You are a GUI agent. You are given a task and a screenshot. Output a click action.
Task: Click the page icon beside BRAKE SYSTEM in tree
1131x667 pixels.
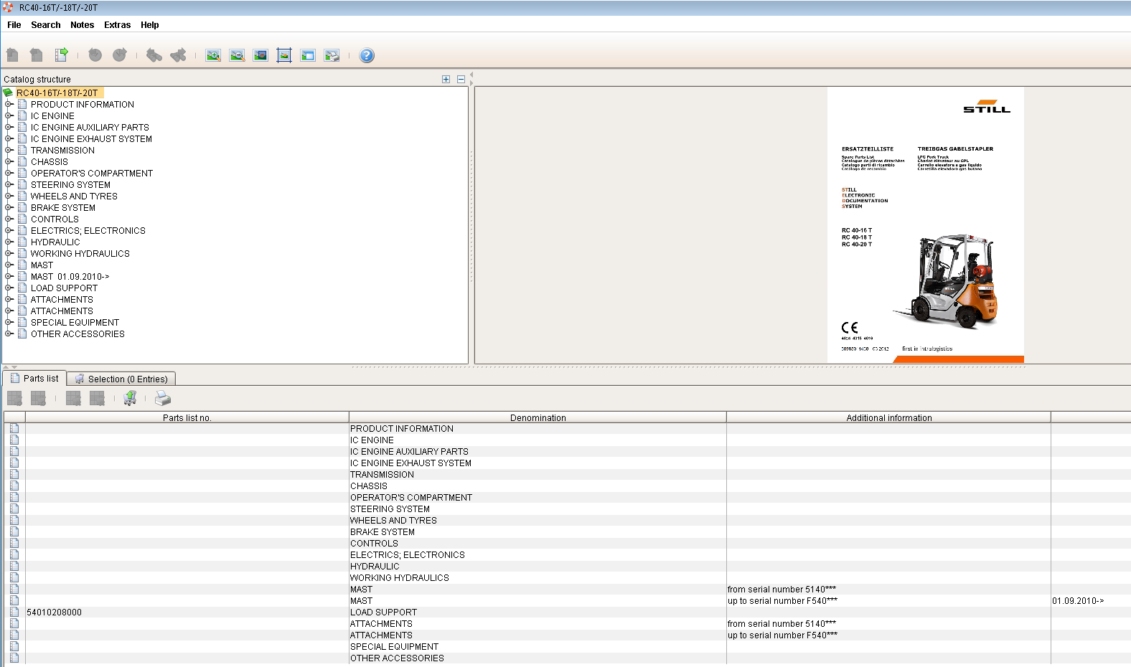22,207
